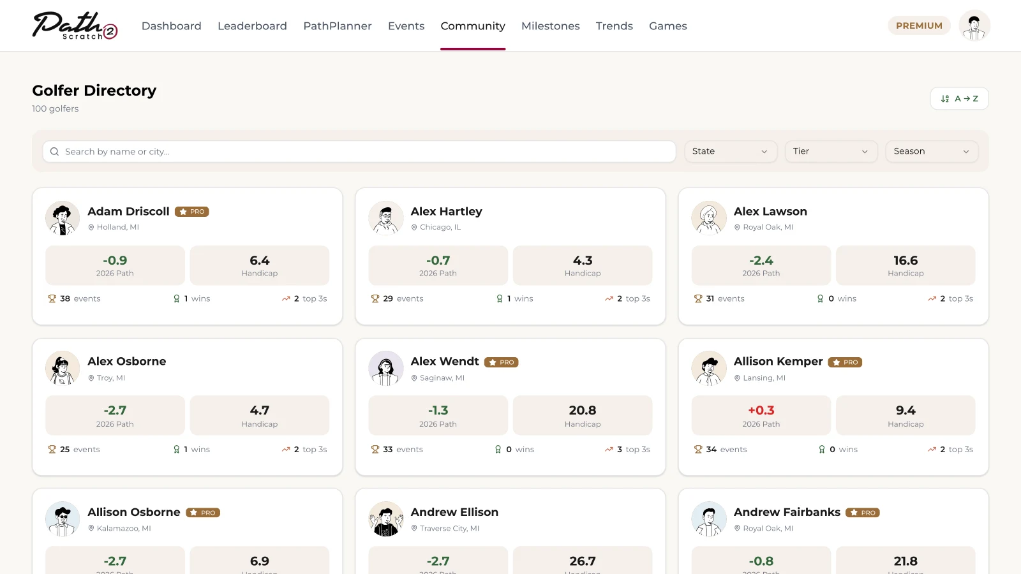Open Alex Hartley's profile name link
The image size is (1021, 574).
[x=447, y=212]
